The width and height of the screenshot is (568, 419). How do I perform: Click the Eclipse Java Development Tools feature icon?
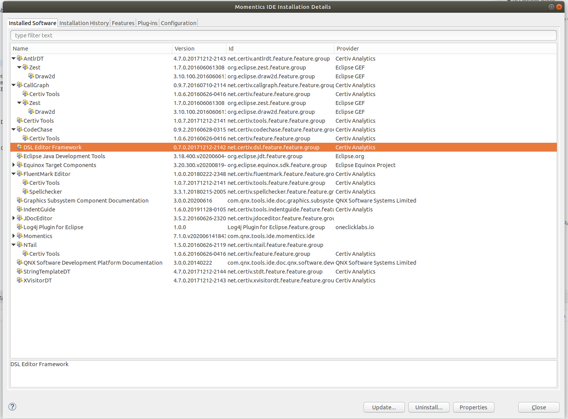tap(20, 156)
